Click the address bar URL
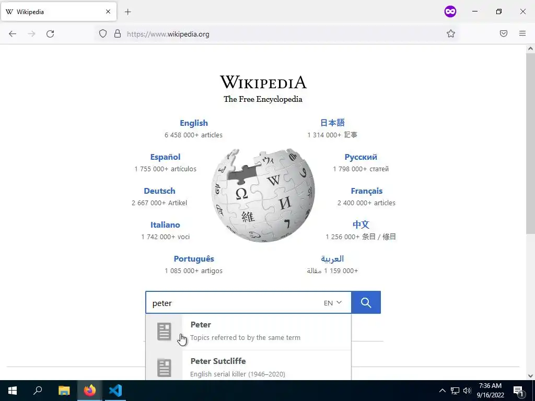Screen dimensions: 535x401 click(168, 34)
